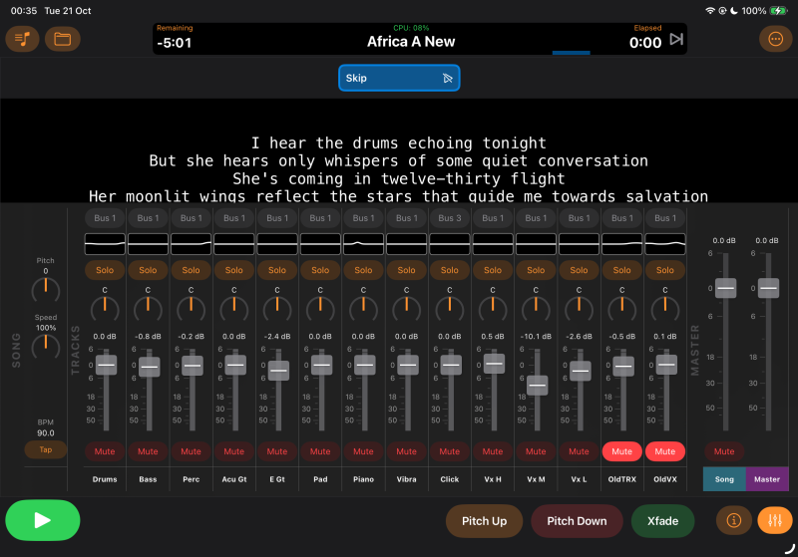Click the Vx M volume fader handle
The image size is (798, 557).
coord(537,385)
